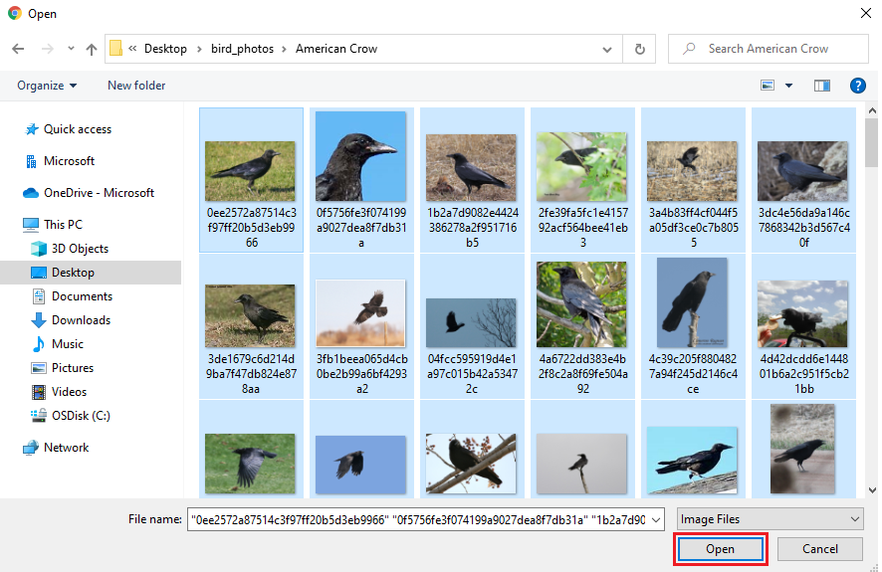Click New folder

point(136,86)
